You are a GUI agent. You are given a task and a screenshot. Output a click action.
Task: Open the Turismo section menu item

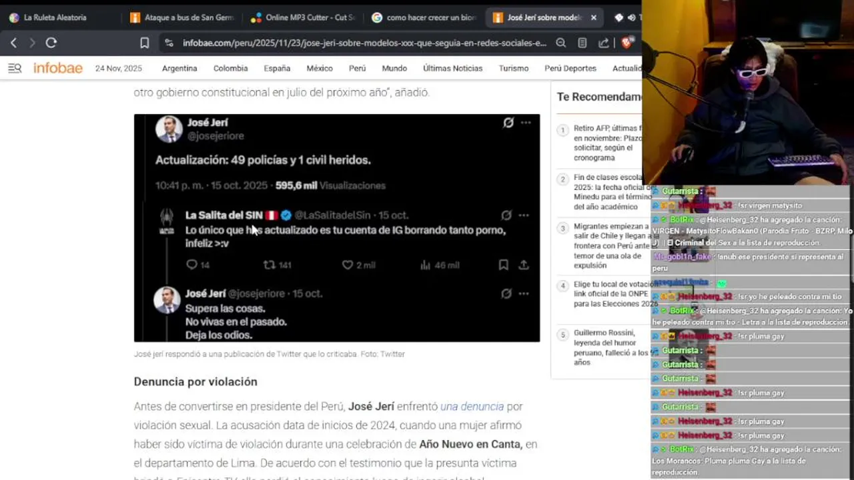tap(514, 68)
